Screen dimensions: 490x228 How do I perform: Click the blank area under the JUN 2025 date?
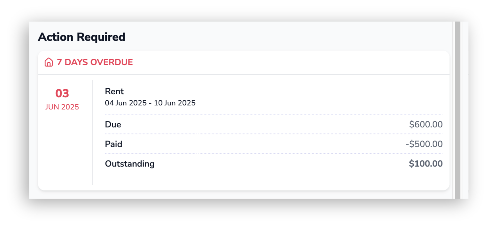point(64,149)
